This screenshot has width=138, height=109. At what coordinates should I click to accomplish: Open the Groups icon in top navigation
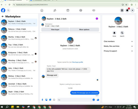(x=81, y=10)
